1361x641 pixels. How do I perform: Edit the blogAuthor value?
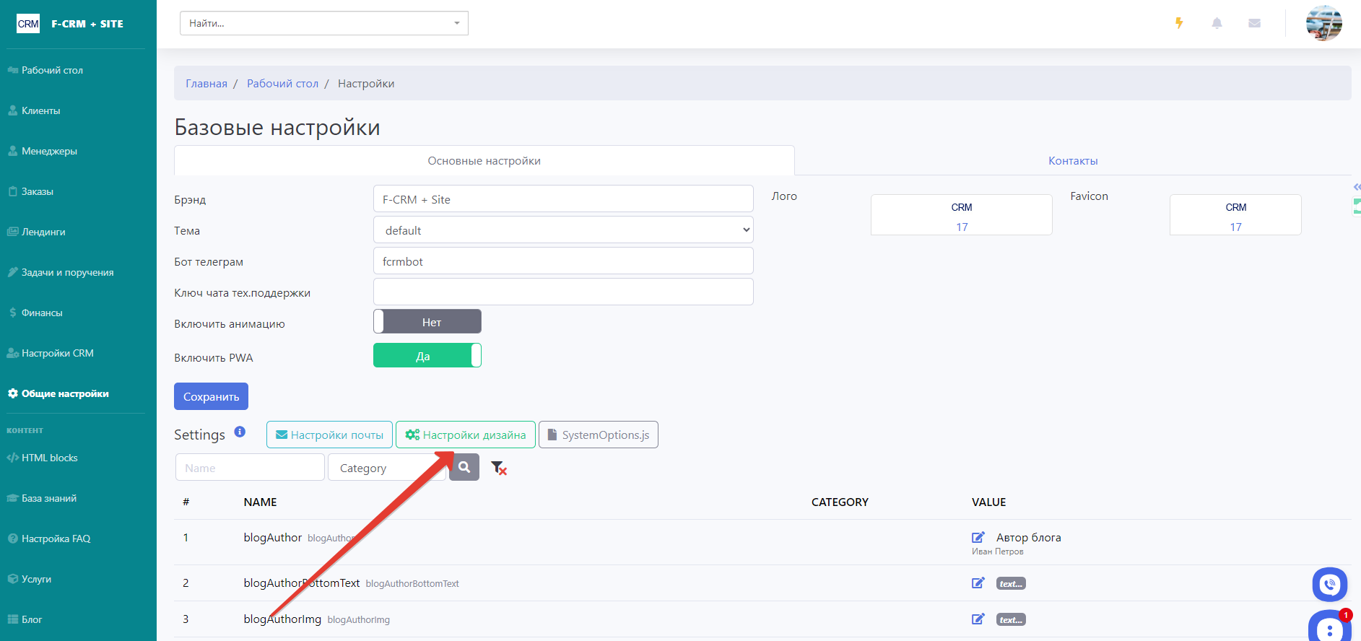click(978, 537)
